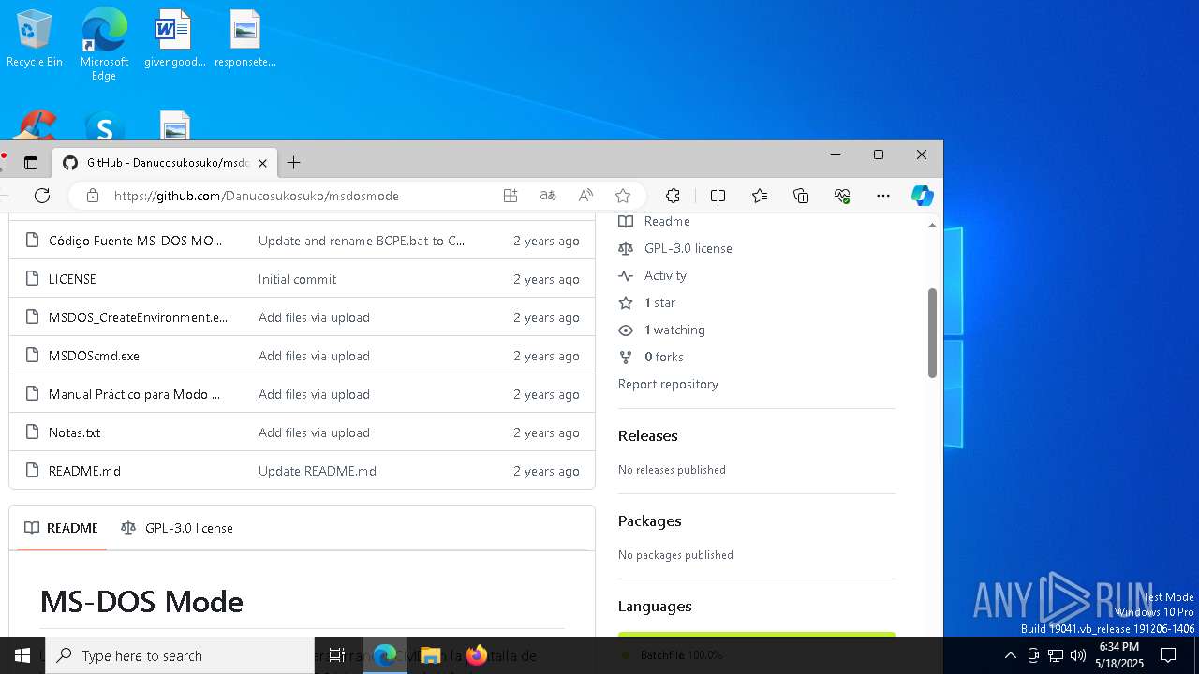Screen dimensions: 1199x674
Task: Open Extensions puzzle icon
Action: coord(673,196)
